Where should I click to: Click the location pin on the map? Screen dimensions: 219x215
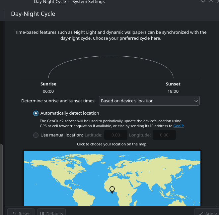[112, 189]
